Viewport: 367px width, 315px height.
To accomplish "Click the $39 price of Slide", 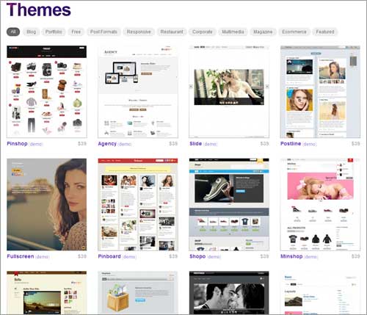I will click(264, 143).
